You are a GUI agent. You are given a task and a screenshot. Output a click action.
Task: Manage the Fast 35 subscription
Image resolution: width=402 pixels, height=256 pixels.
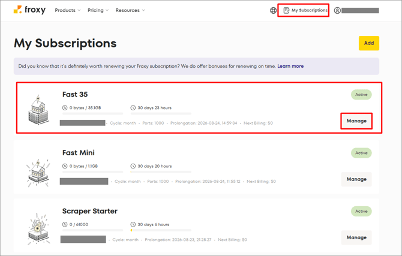[x=356, y=121]
